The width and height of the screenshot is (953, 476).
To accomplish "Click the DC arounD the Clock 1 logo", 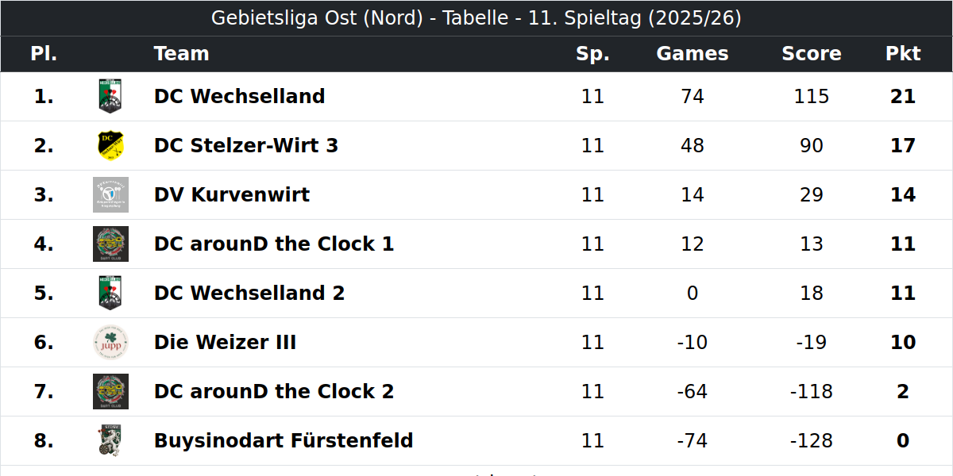I will click(x=110, y=244).
